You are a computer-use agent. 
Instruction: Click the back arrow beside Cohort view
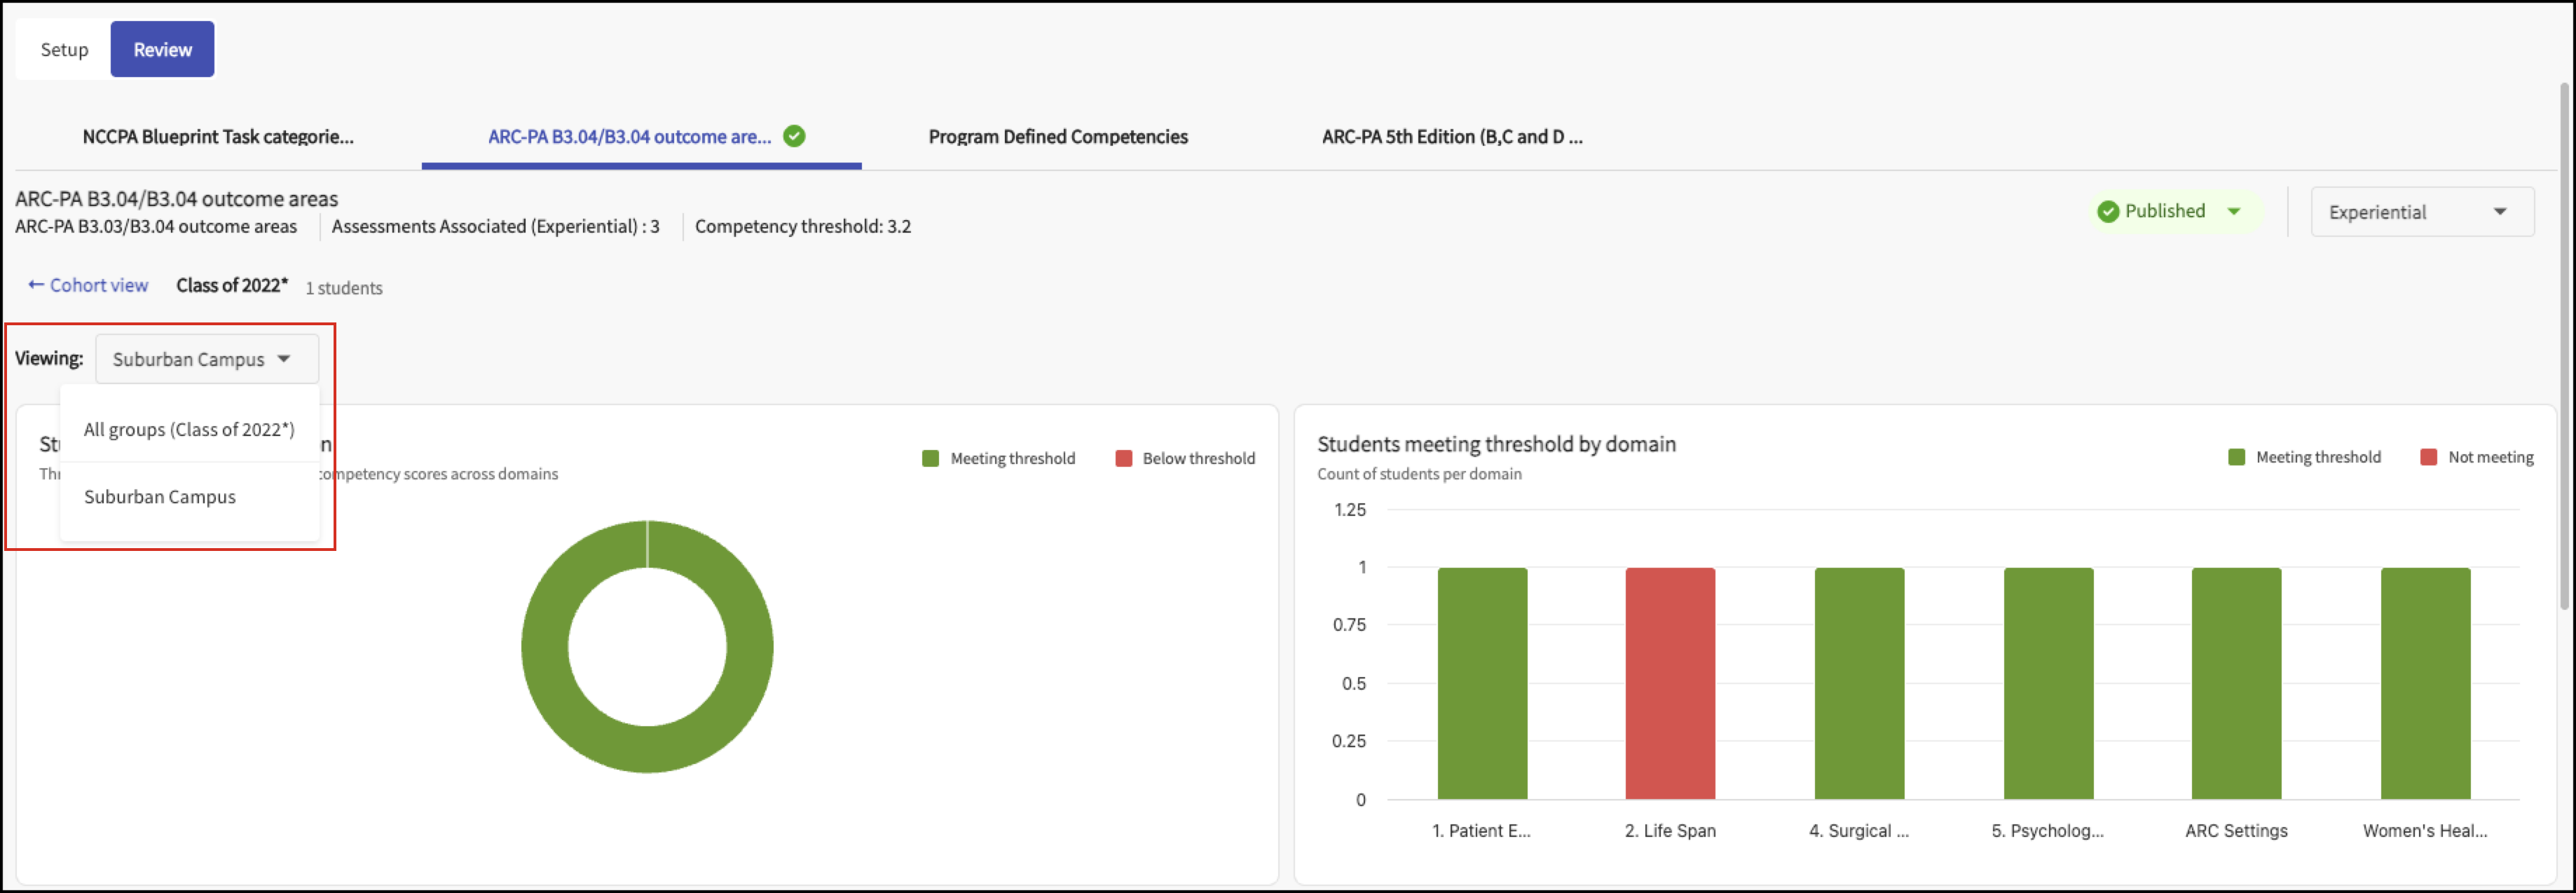[36, 285]
